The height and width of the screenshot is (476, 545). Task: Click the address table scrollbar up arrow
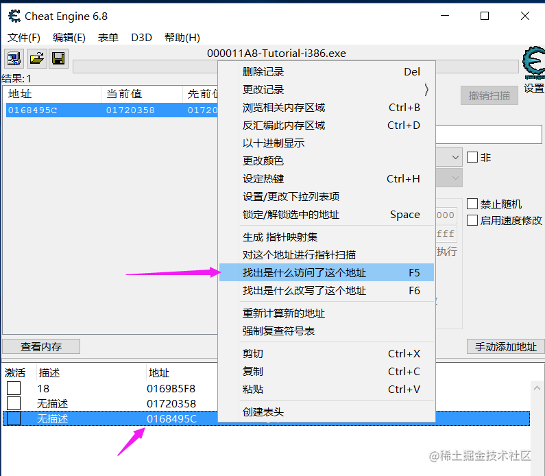(x=537, y=388)
